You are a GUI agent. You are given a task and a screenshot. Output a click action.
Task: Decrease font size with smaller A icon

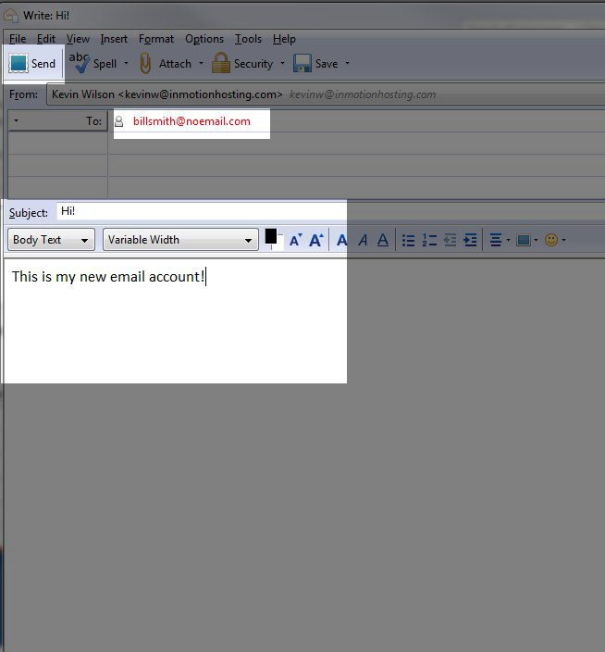(295, 240)
